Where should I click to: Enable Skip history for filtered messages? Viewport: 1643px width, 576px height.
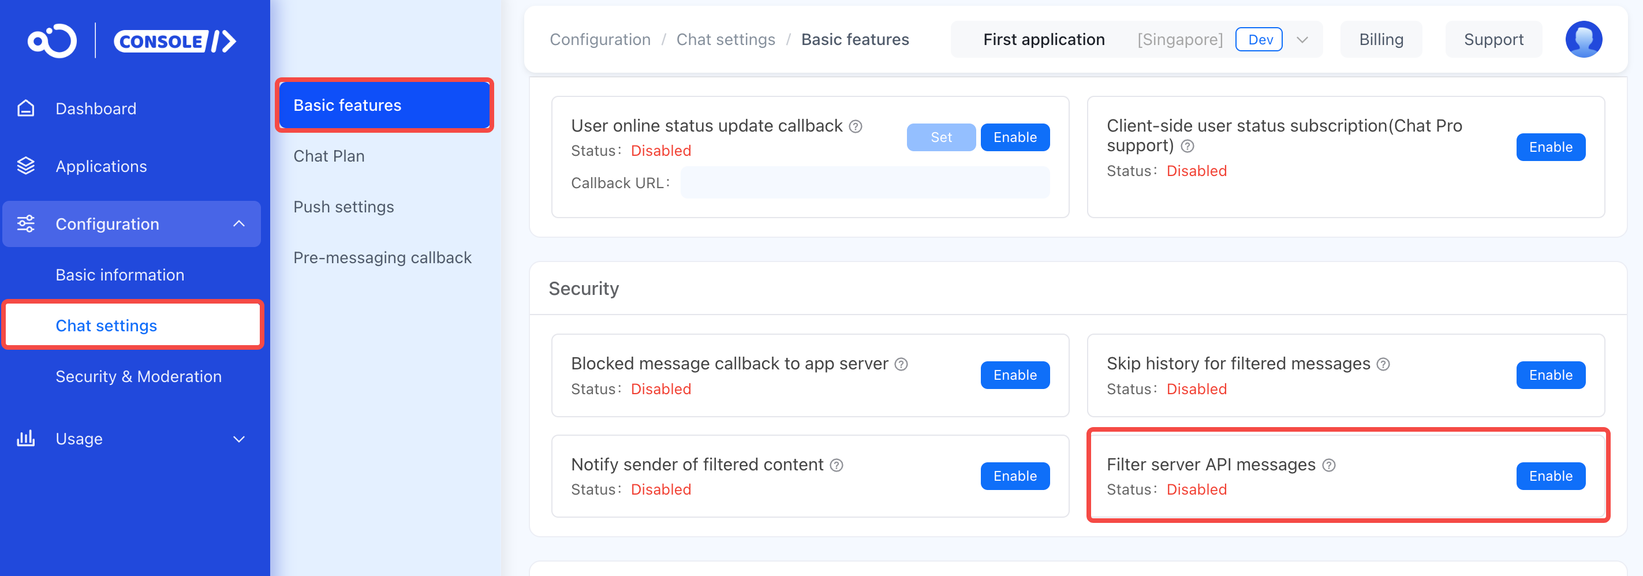[1550, 375]
